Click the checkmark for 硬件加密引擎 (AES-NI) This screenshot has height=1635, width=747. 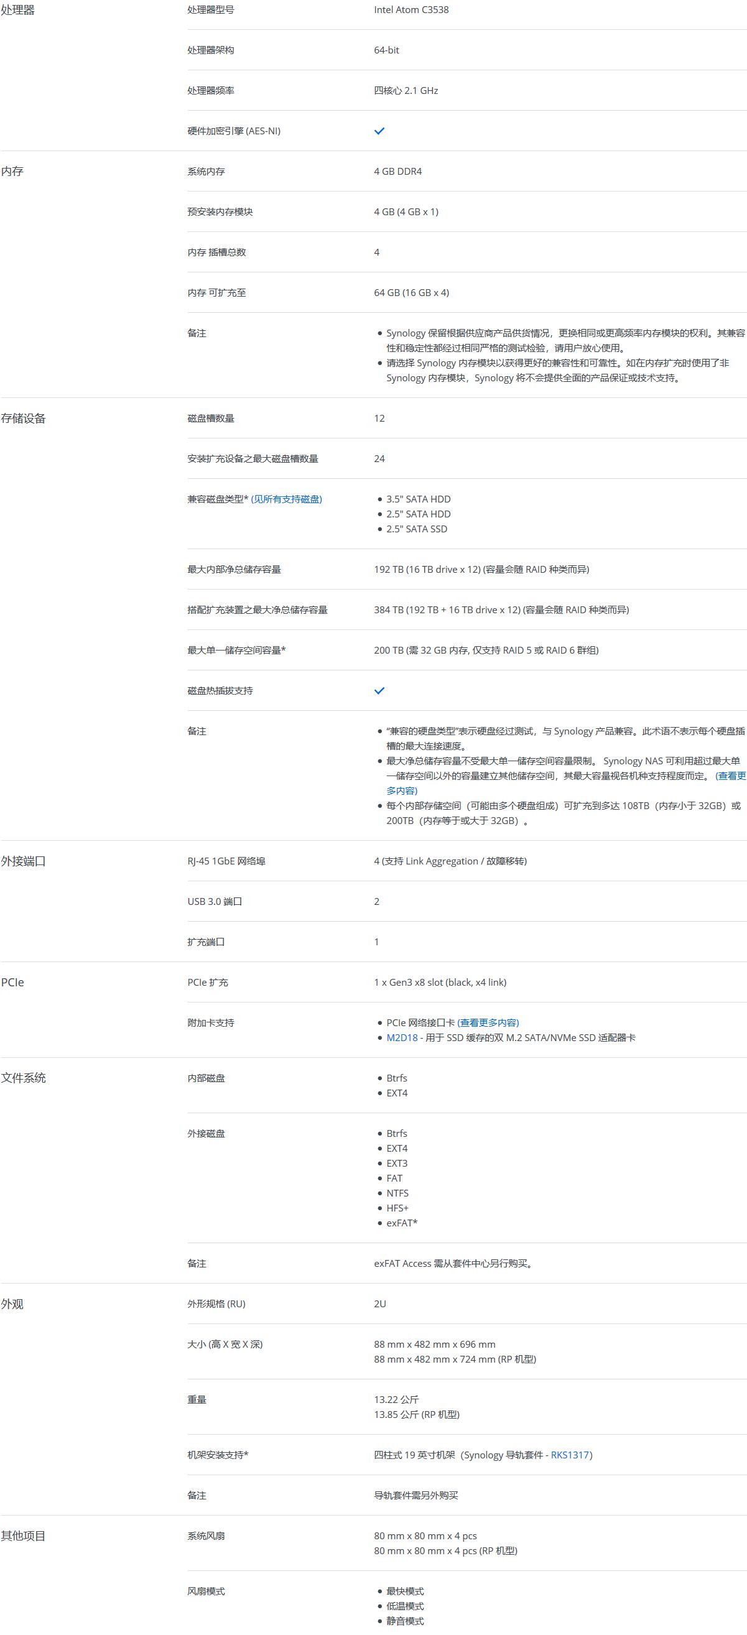coord(379,131)
